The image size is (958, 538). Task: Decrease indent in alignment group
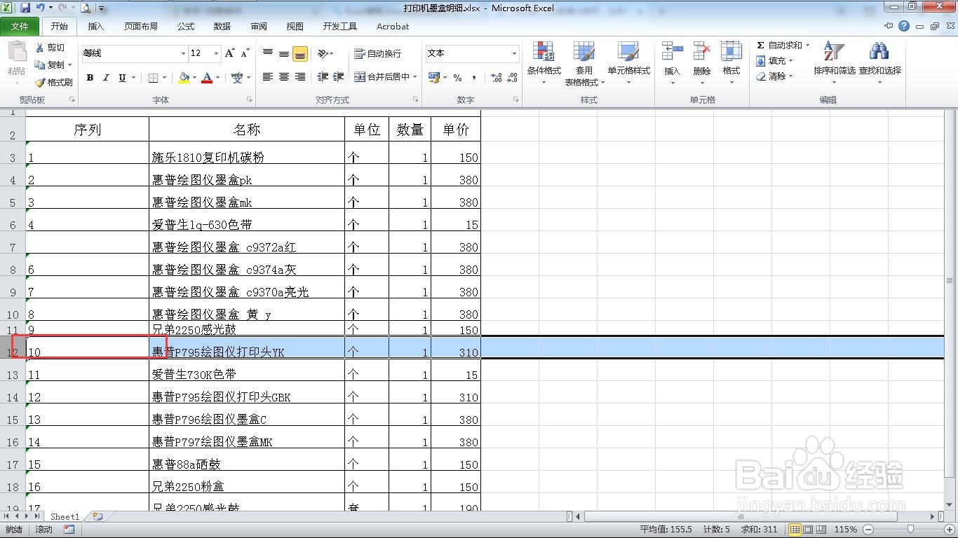pos(323,77)
